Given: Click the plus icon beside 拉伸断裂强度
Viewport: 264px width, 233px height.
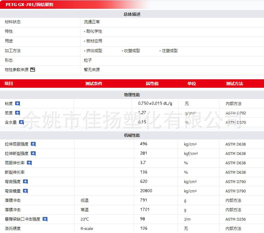Looking at the screenshot, I should (x=33, y=153).
